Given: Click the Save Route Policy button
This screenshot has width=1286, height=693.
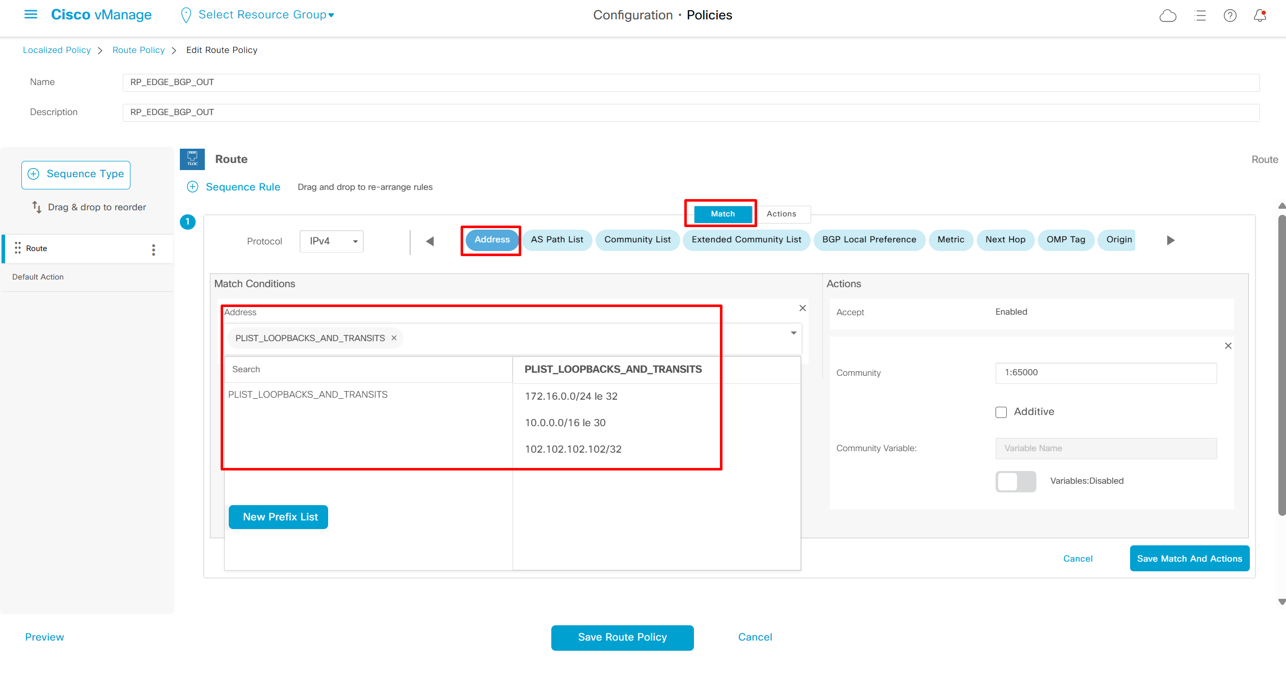Looking at the screenshot, I should coord(622,637).
